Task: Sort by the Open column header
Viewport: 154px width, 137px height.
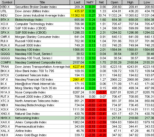Action: (x=114, y=2)
